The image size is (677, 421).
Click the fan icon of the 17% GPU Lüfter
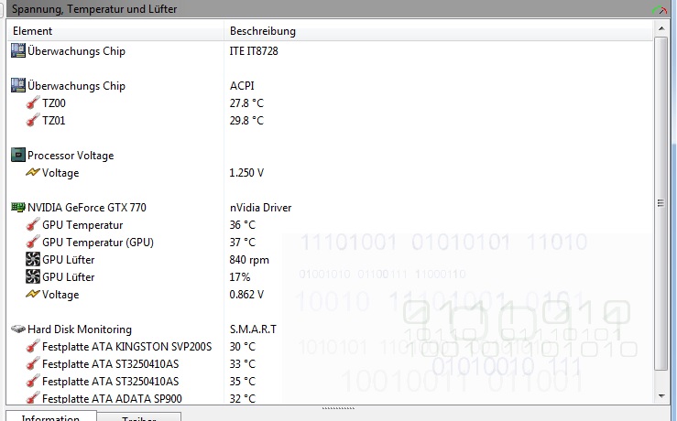click(33, 276)
